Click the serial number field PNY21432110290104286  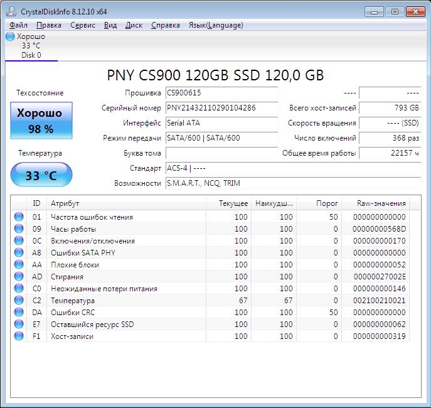pos(221,108)
